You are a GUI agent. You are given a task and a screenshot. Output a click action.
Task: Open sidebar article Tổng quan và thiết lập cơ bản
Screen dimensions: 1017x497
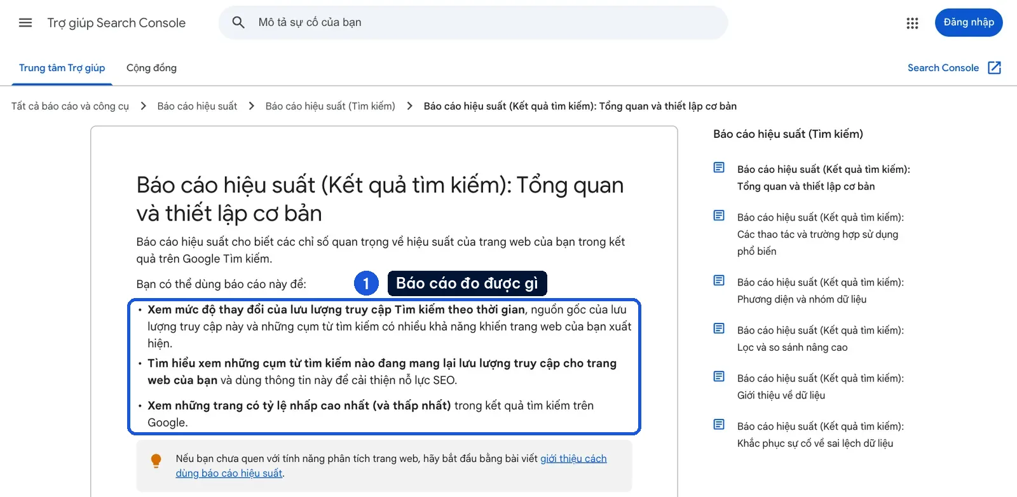tap(824, 178)
